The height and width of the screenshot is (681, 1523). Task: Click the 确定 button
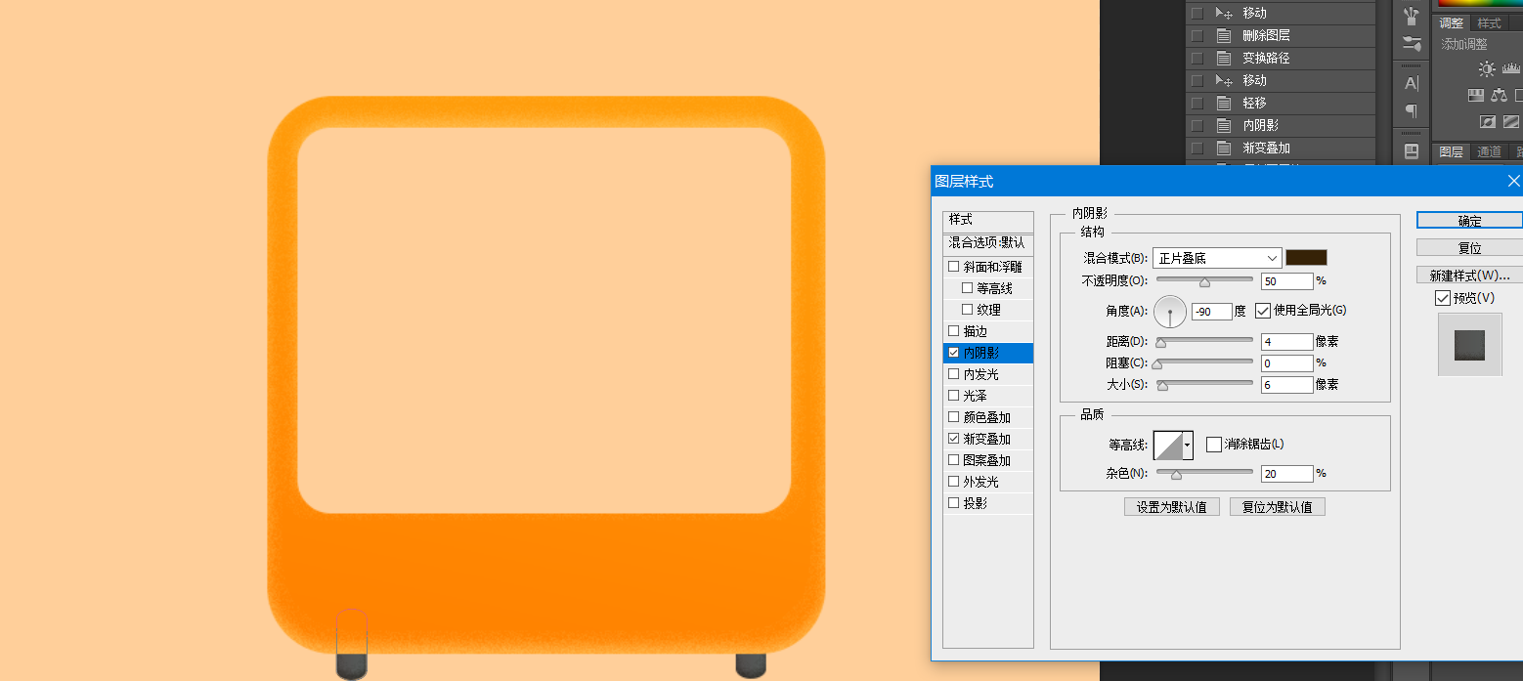point(1469,221)
